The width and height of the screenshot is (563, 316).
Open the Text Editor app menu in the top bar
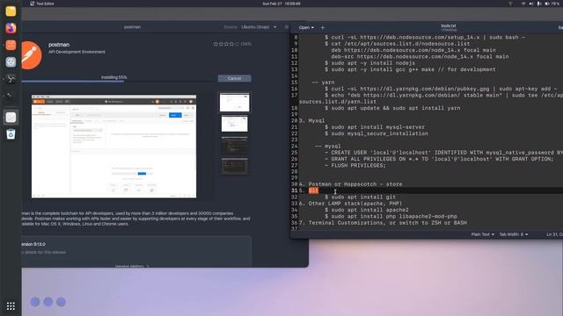click(42, 4)
